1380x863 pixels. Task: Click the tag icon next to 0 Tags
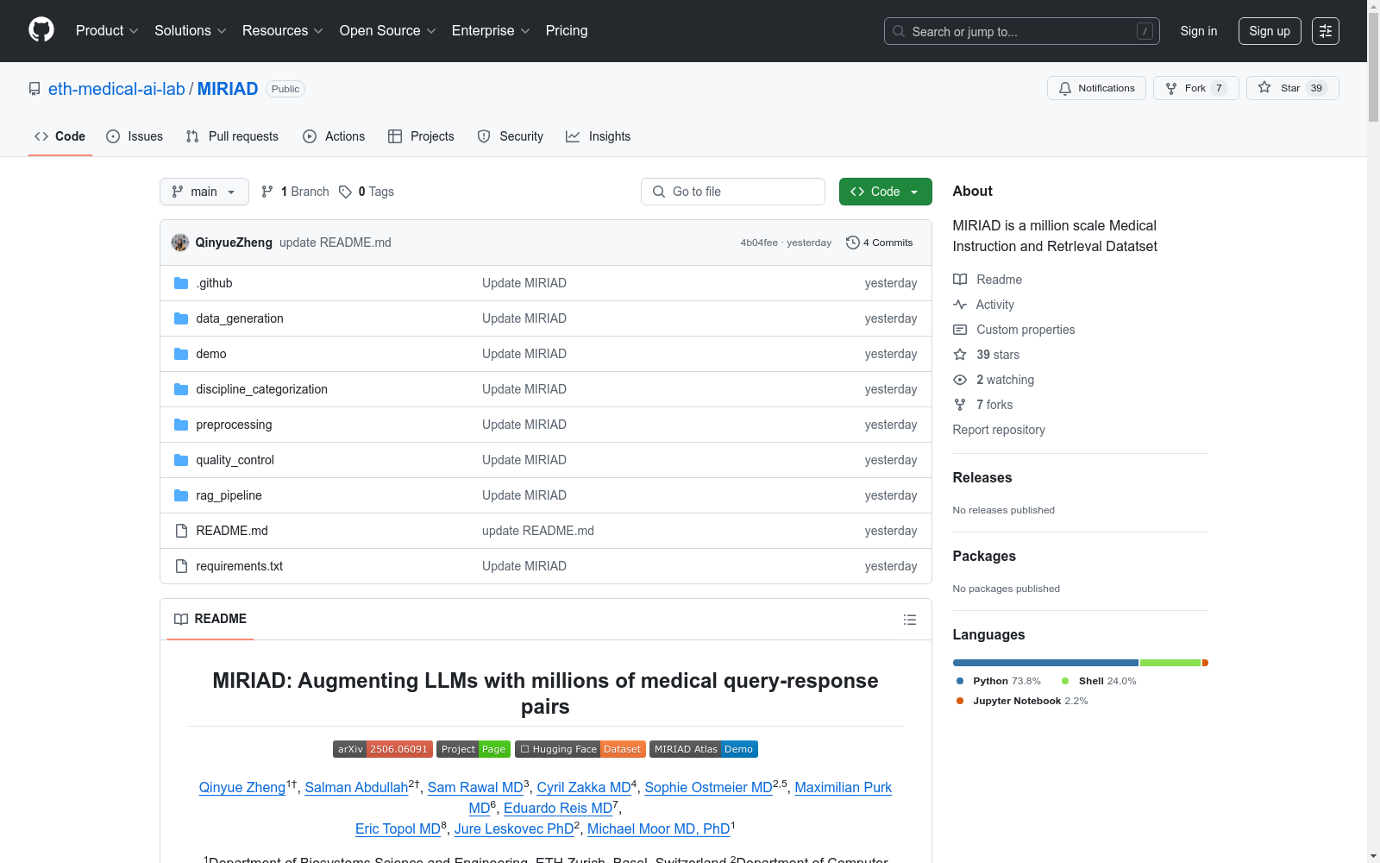345,192
